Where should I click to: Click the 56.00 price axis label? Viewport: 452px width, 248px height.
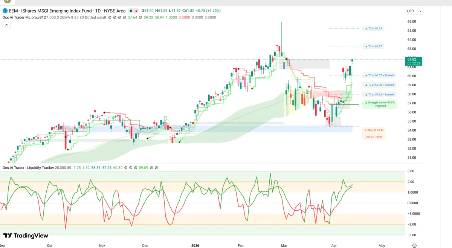coord(411,112)
